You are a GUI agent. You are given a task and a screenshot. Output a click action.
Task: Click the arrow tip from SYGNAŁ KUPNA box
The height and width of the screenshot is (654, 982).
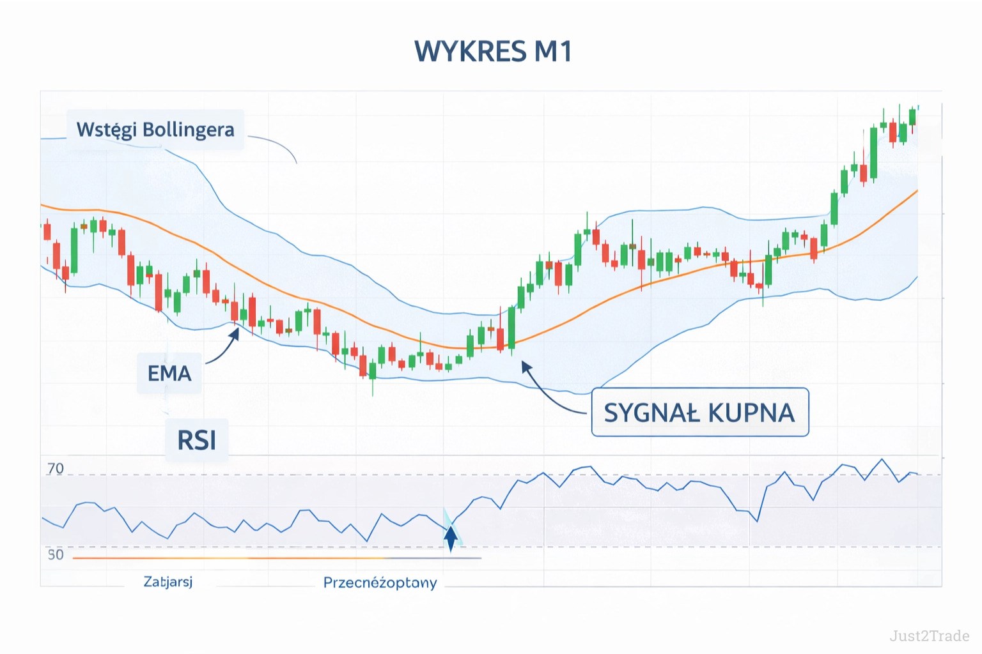coord(524,364)
